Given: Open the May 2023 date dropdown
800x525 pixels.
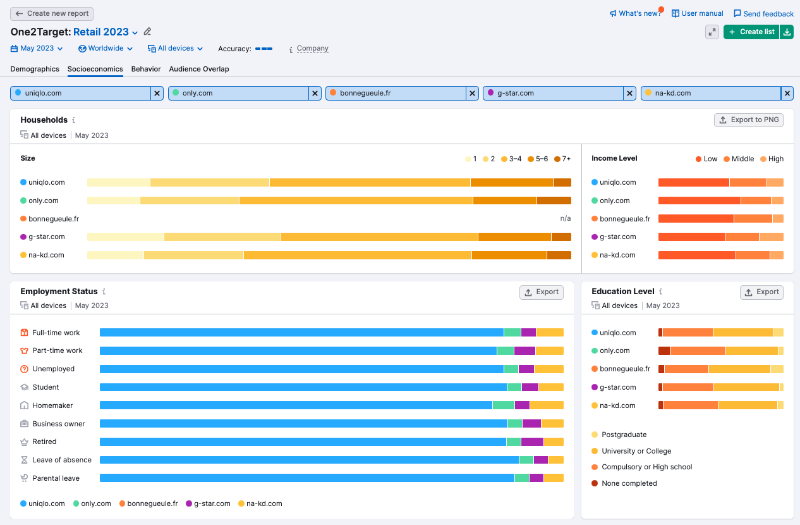Looking at the screenshot, I should [x=36, y=48].
